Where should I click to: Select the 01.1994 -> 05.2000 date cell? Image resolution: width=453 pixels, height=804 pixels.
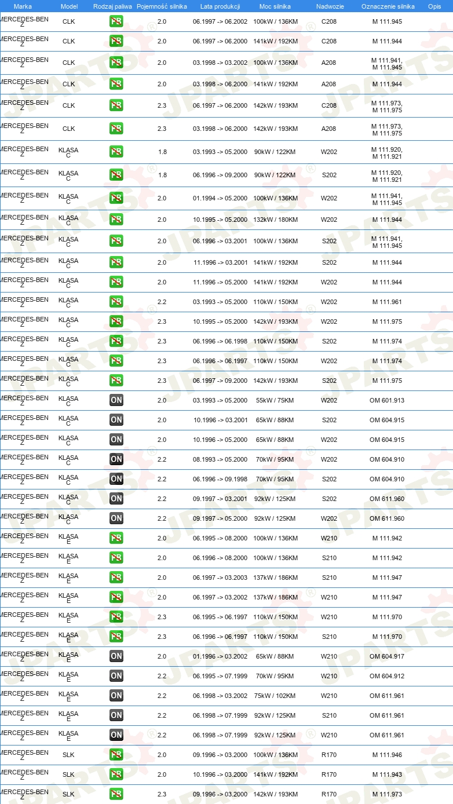click(x=220, y=198)
